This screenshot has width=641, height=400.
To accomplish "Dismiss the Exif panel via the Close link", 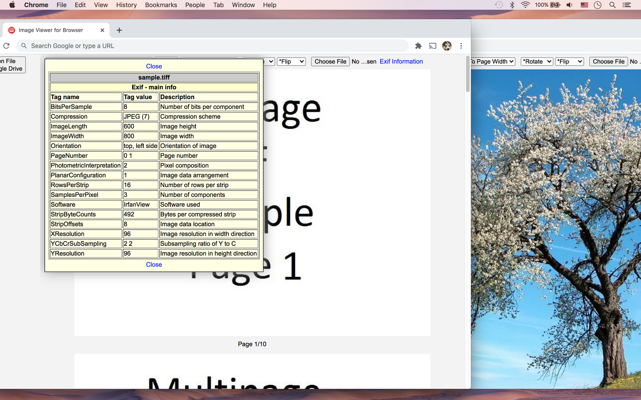I will pyautogui.click(x=154, y=66).
